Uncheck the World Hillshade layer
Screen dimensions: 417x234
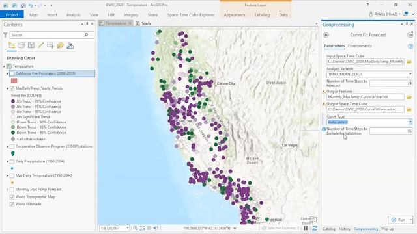coord(12,204)
